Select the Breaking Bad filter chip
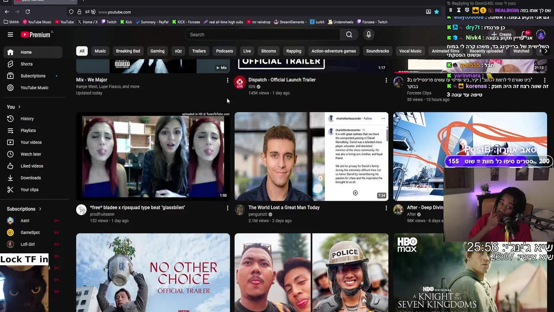554x312 pixels. coord(128,51)
